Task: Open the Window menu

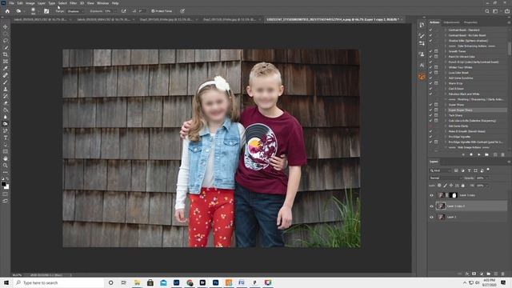Action: pyautogui.click(x=102, y=3)
